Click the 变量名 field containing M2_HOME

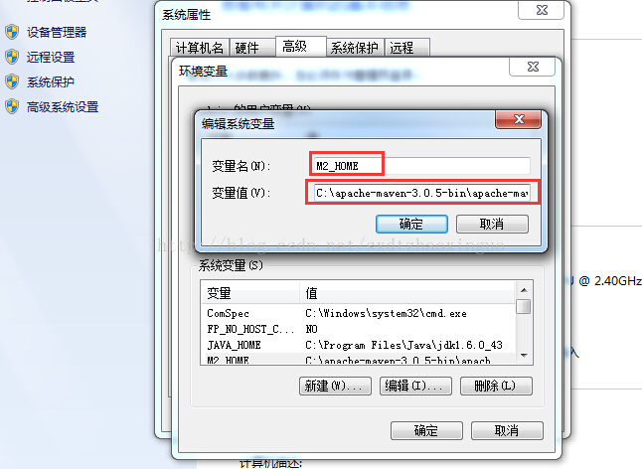coord(420,166)
